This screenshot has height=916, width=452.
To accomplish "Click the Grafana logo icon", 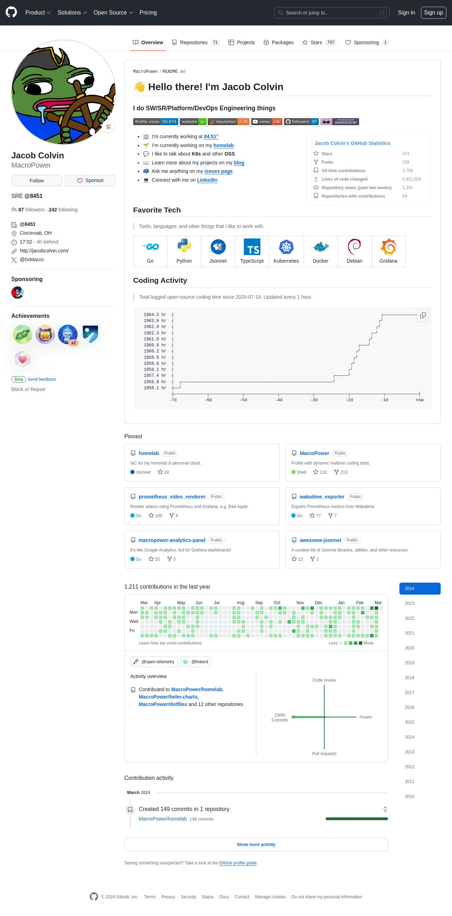I will [x=388, y=247].
